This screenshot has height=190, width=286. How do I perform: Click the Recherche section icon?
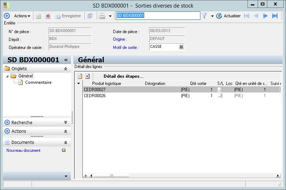7,122
